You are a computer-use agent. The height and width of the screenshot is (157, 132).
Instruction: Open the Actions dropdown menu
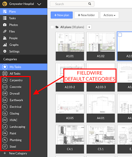109,15
